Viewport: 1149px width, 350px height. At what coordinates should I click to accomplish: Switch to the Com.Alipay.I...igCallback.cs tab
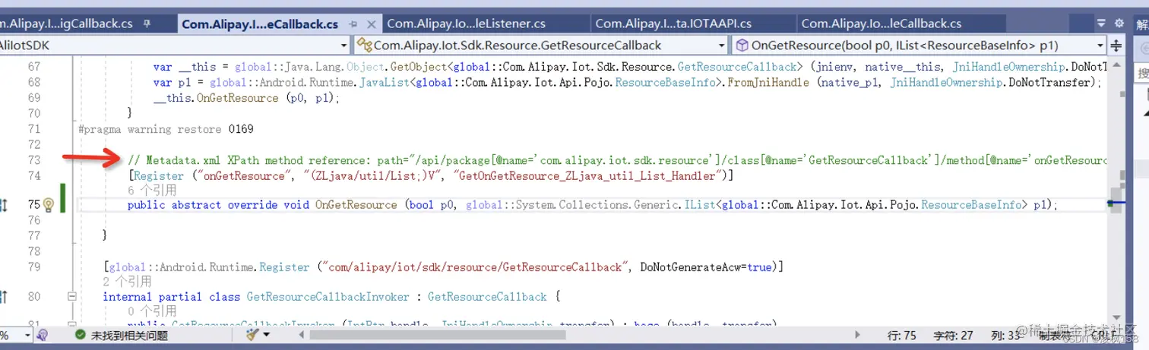coord(65,24)
